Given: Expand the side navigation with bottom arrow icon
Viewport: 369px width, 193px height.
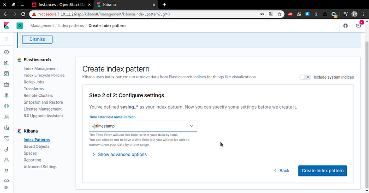Looking at the screenshot, I should click(x=6, y=187).
